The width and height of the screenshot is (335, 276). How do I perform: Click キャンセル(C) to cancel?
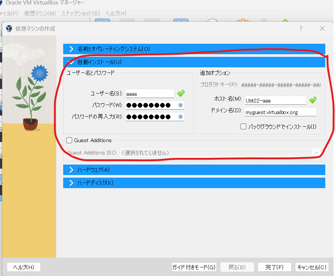pos(312,267)
